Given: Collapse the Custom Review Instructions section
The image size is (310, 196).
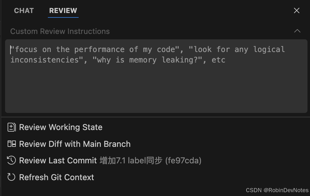Looking at the screenshot, I should (x=297, y=31).
